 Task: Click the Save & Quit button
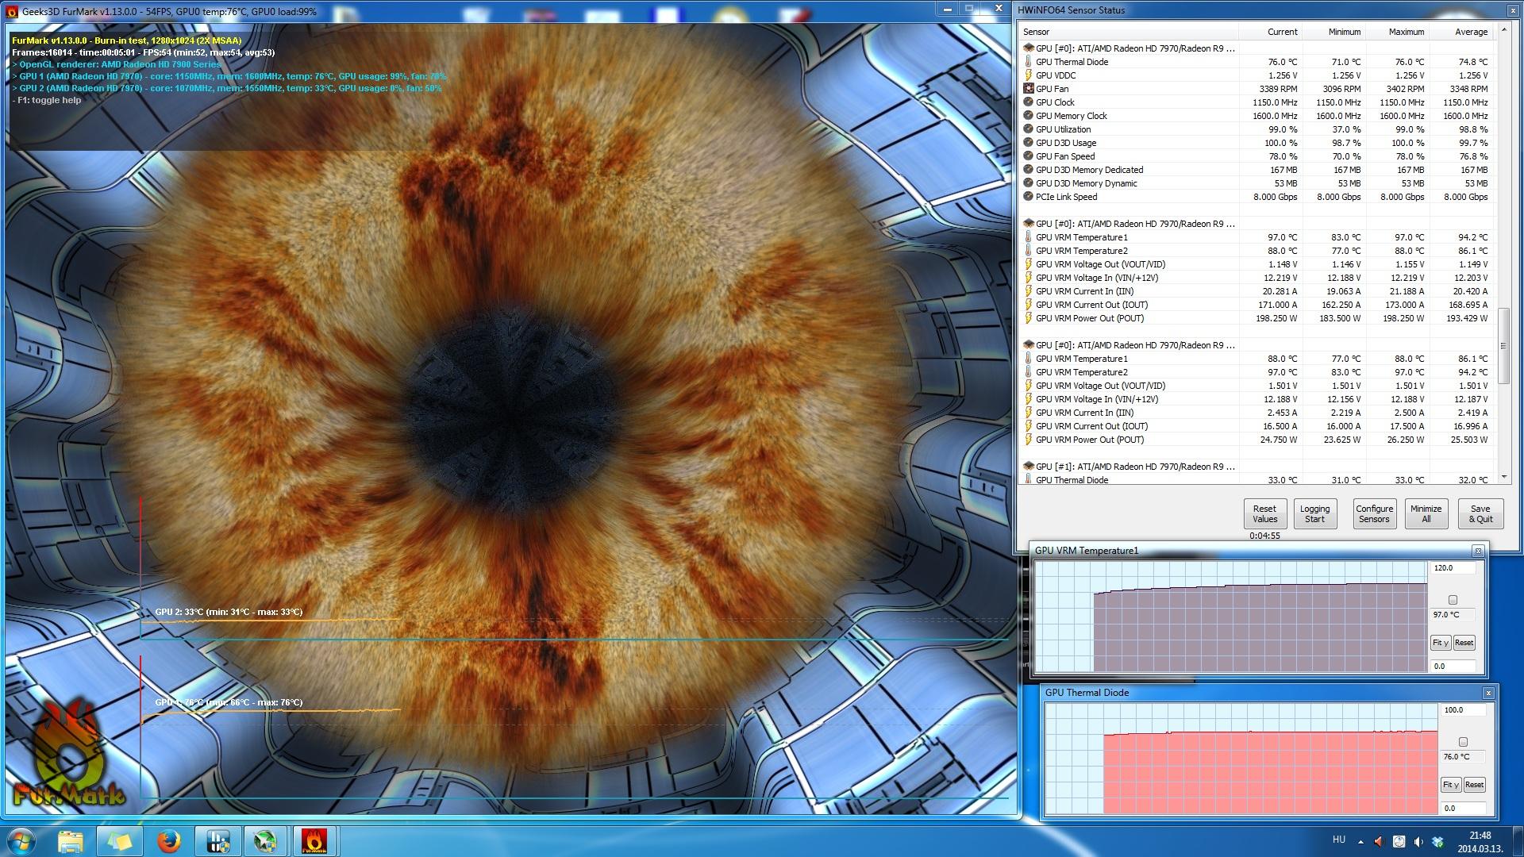tap(1480, 513)
